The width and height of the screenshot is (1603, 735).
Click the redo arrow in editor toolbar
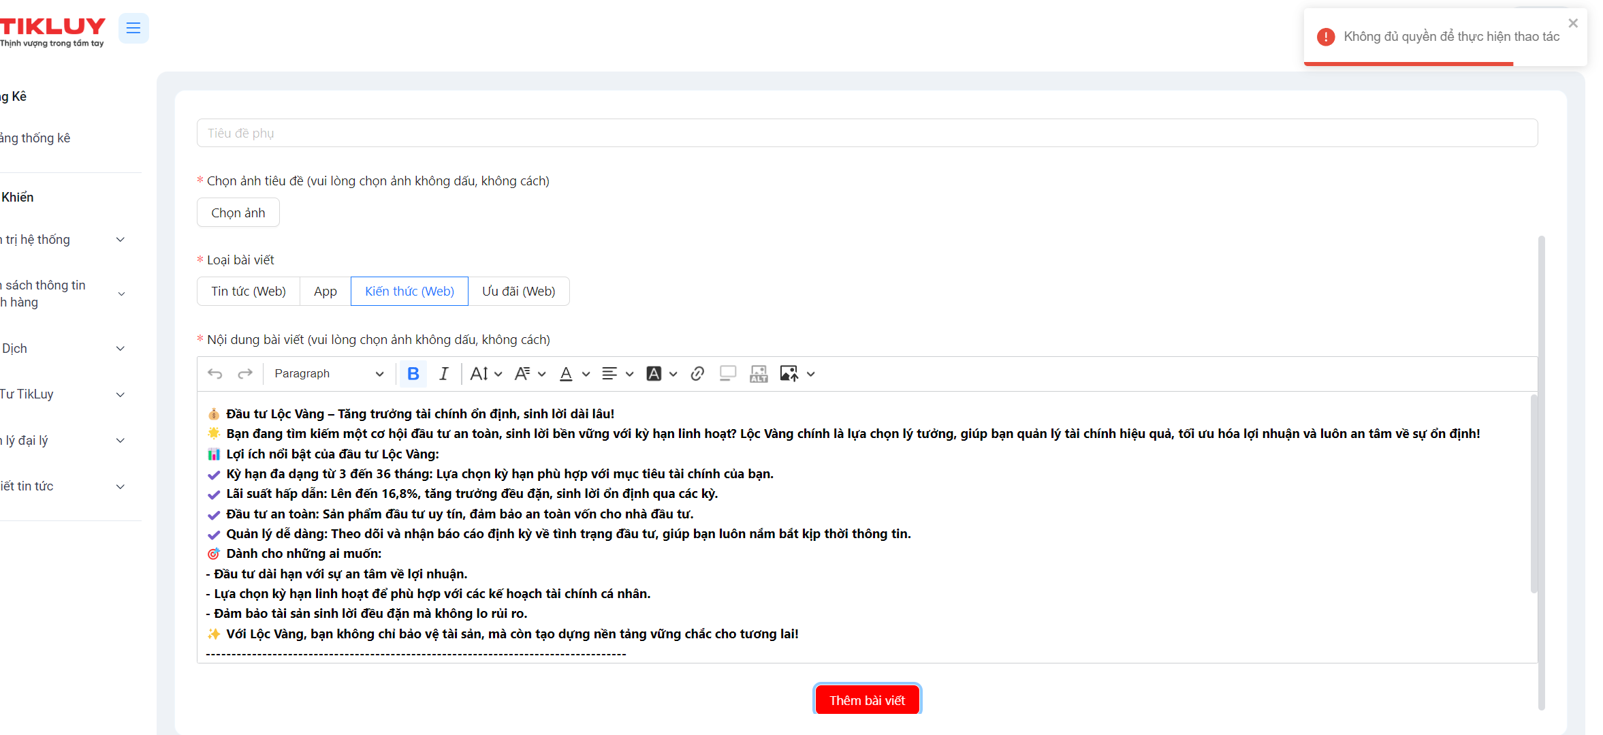245,374
